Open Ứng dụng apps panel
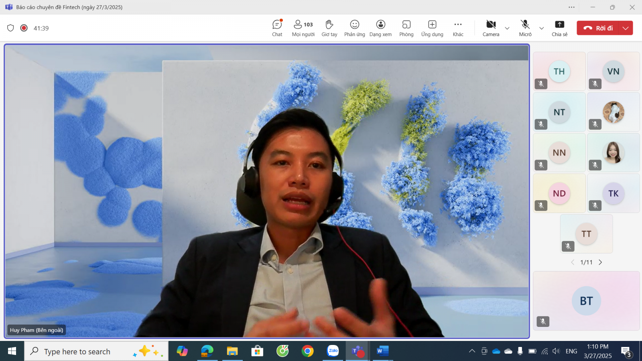The width and height of the screenshot is (642, 361). [x=432, y=28]
